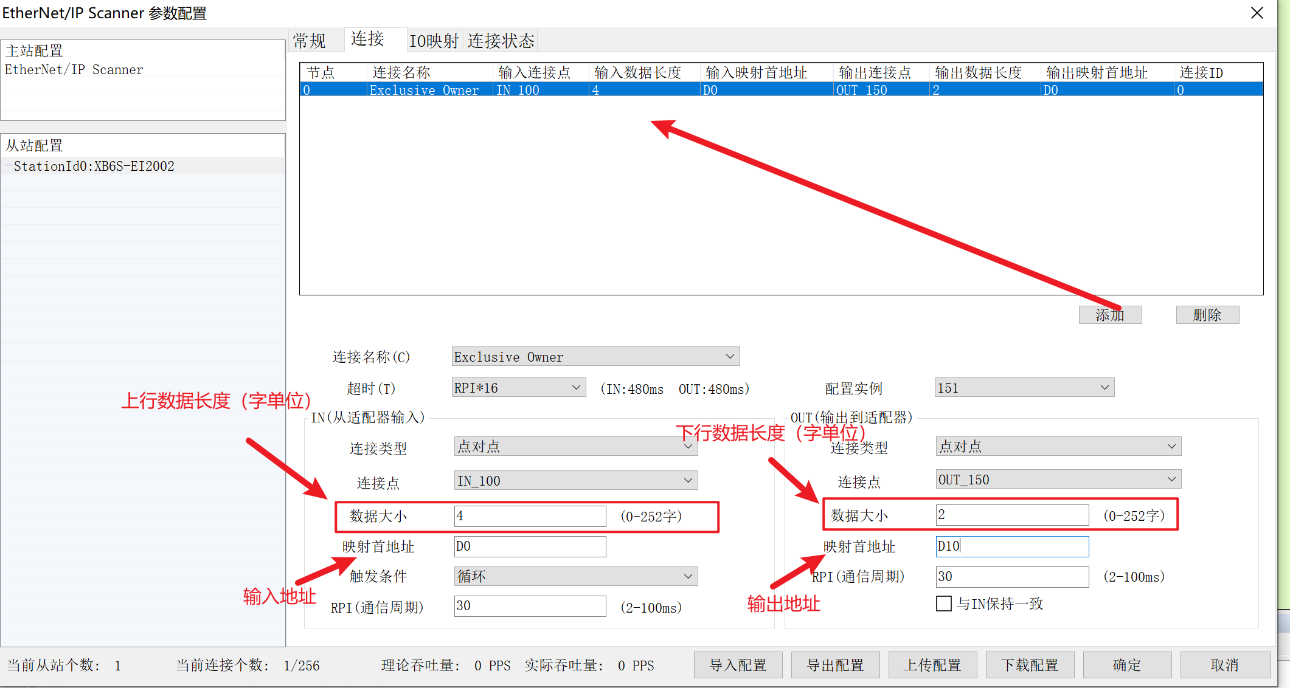Click the OUT 150 cell in the table
1290x688 pixels.
tap(881, 90)
